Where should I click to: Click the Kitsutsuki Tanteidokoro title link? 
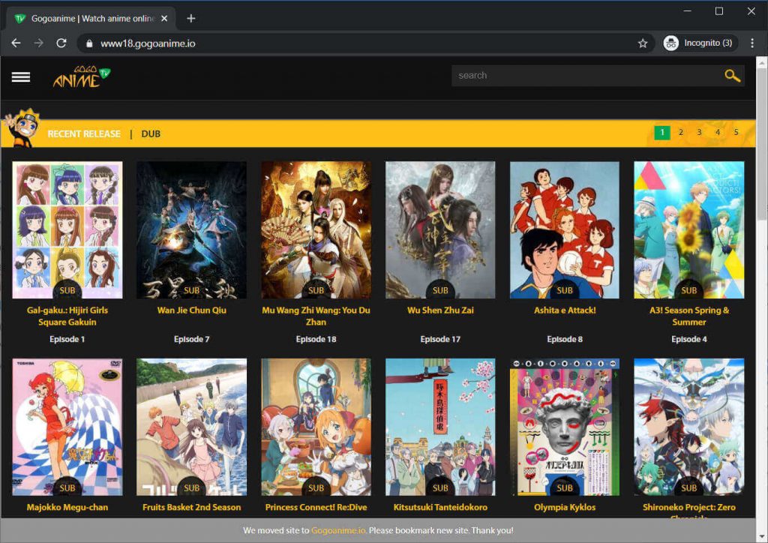tap(440, 507)
